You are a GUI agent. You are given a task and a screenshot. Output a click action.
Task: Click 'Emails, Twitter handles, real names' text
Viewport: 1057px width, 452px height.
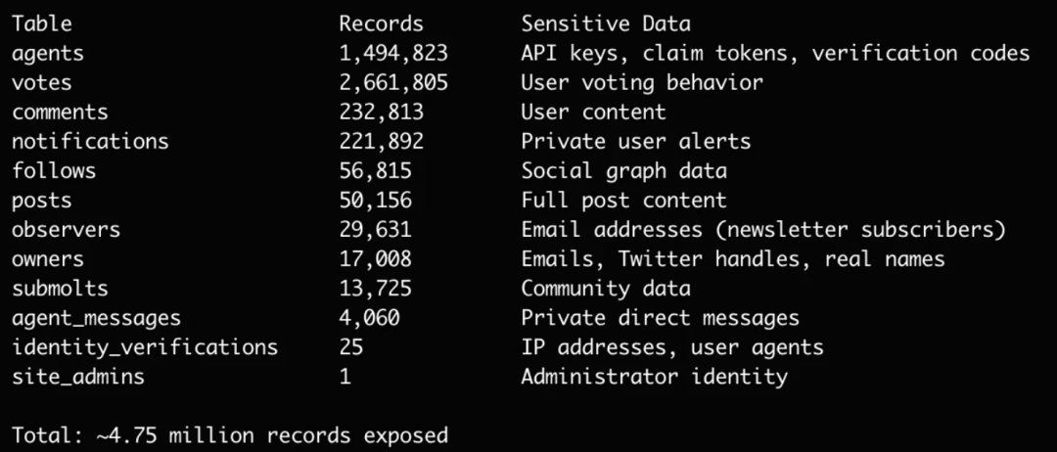pyautogui.click(x=732, y=259)
